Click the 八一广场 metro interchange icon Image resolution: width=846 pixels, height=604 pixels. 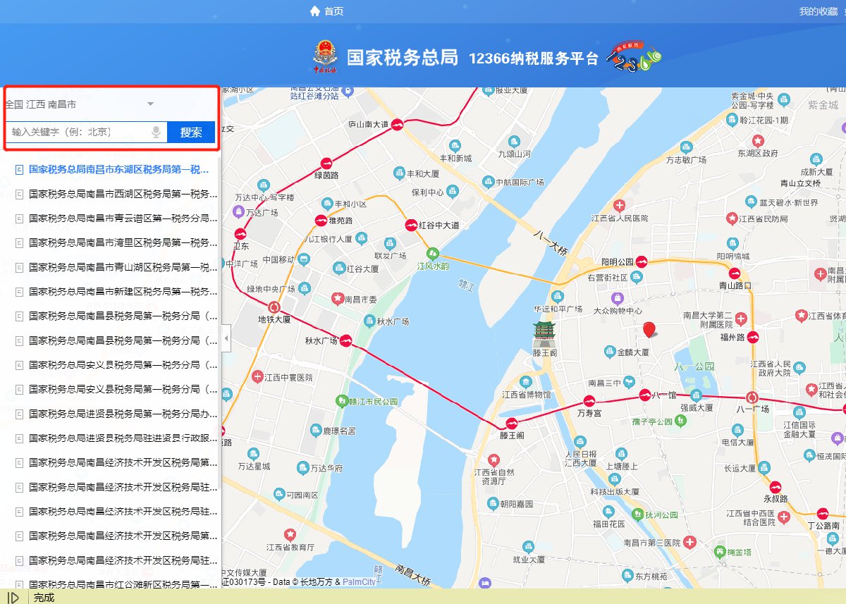tap(752, 397)
